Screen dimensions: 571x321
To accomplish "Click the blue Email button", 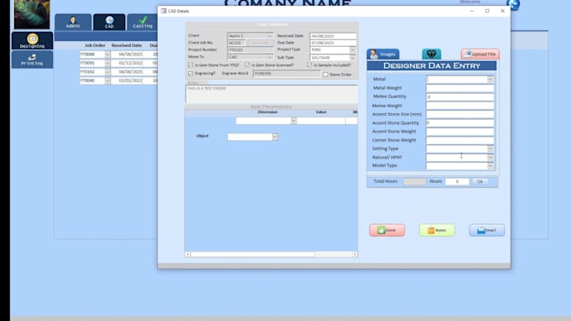I will click(x=486, y=230).
